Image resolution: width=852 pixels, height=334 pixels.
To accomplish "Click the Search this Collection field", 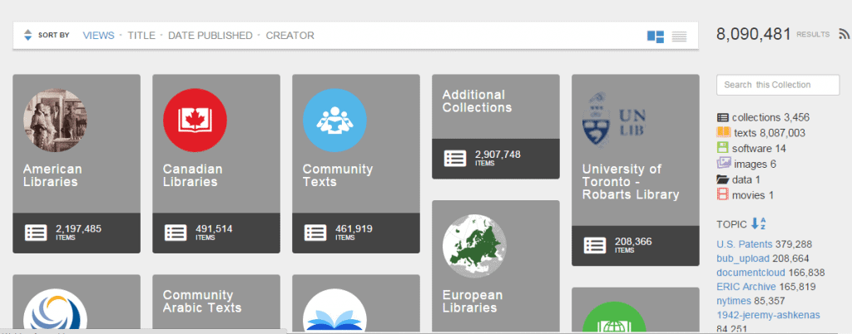I will click(777, 85).
